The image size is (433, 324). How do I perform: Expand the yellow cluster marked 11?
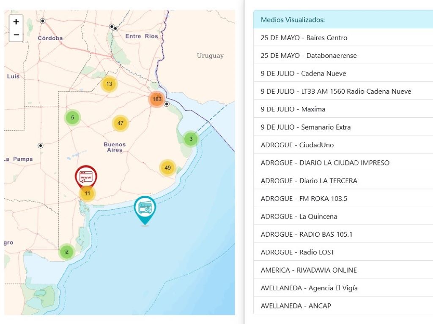click(88, 194)
